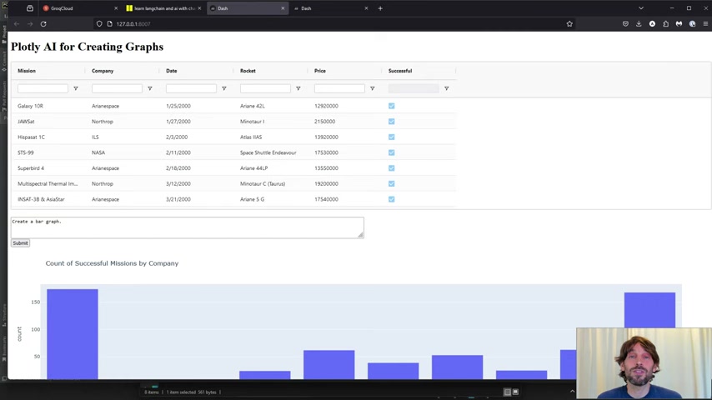Click the Price filter text box
The image size is (712, 400).
coord(339,88)
